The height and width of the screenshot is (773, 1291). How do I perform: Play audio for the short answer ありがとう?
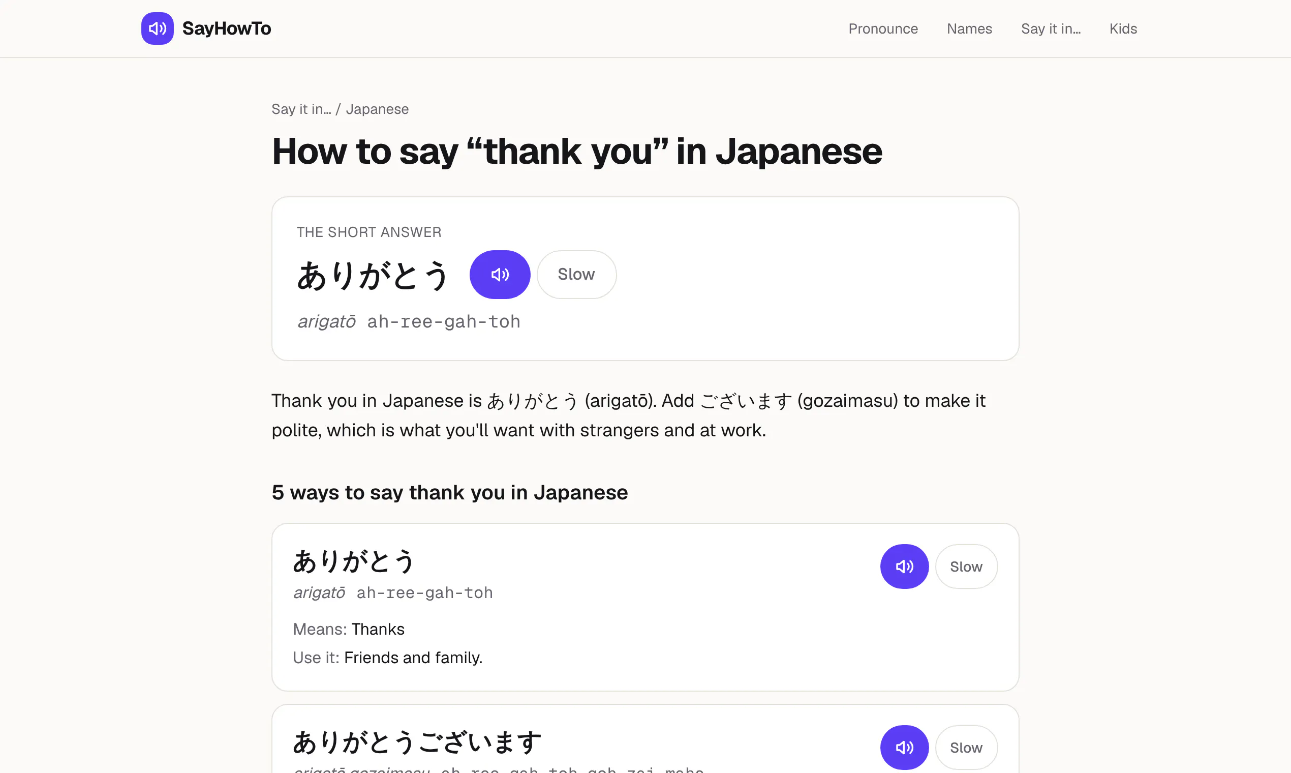coord(500,275)
